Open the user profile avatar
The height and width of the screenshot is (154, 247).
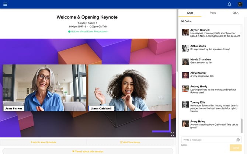pyautogui.click(x=240, y=4)
